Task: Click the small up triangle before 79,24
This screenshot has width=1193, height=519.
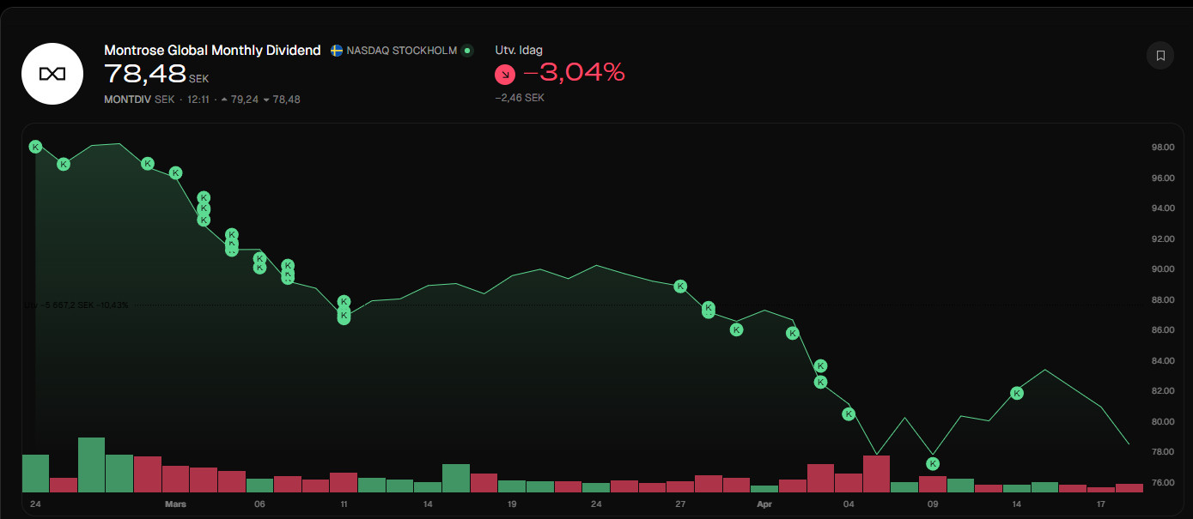Action: [x=224, y=100]
